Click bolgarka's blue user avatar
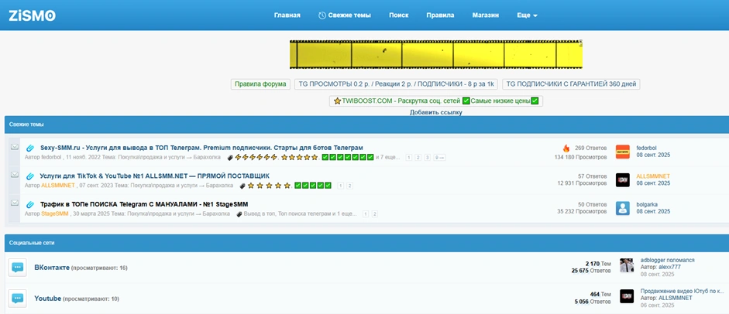Image resolution: width=729 pixels, height=314 pixels. pyautogui.click(x=622, y=208)
